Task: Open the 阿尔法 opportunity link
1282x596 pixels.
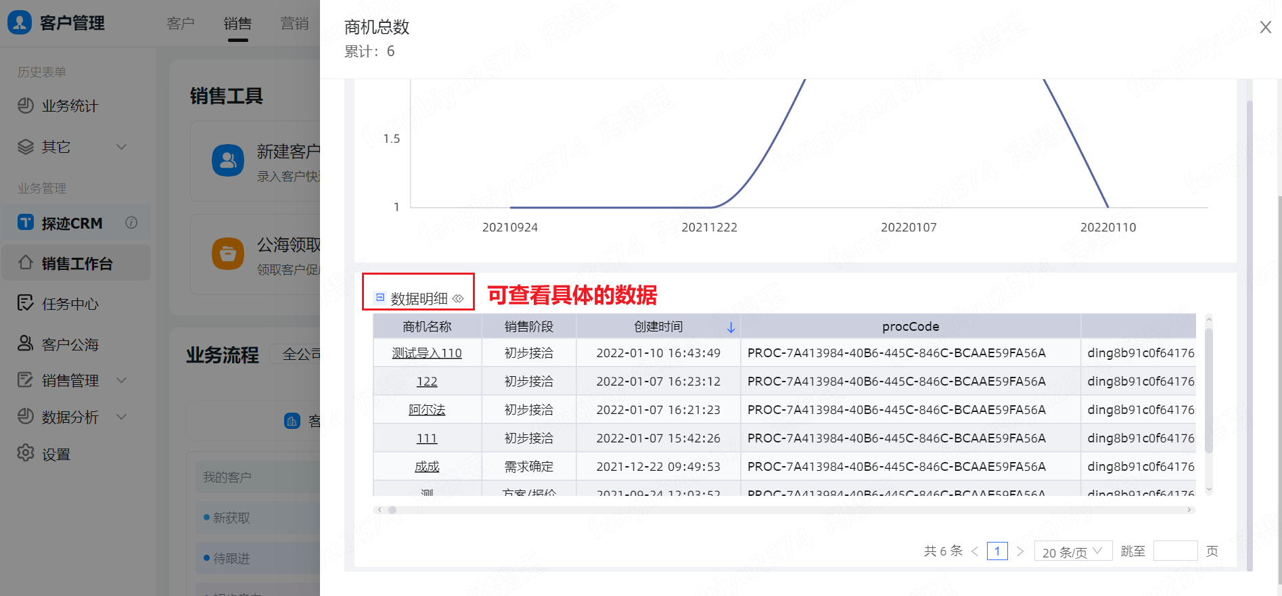Action: pyautogui.click(x=427, y=410)
